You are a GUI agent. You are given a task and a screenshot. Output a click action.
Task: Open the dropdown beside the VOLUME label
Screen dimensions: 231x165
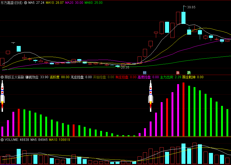click(x=2, y=140)
